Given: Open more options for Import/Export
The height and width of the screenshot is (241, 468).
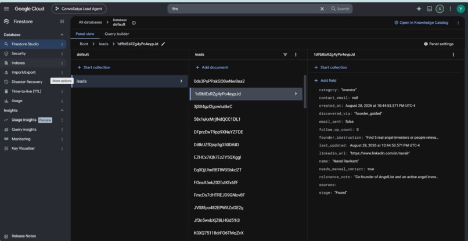Looking at the screenshot, I should (62, 73).
